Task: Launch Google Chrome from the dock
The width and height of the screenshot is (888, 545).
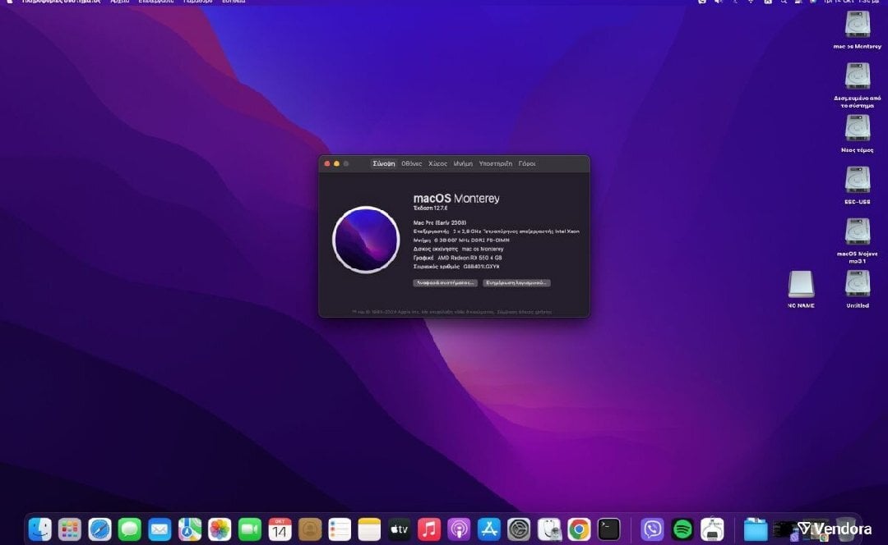Action: (x=579, y=529)
